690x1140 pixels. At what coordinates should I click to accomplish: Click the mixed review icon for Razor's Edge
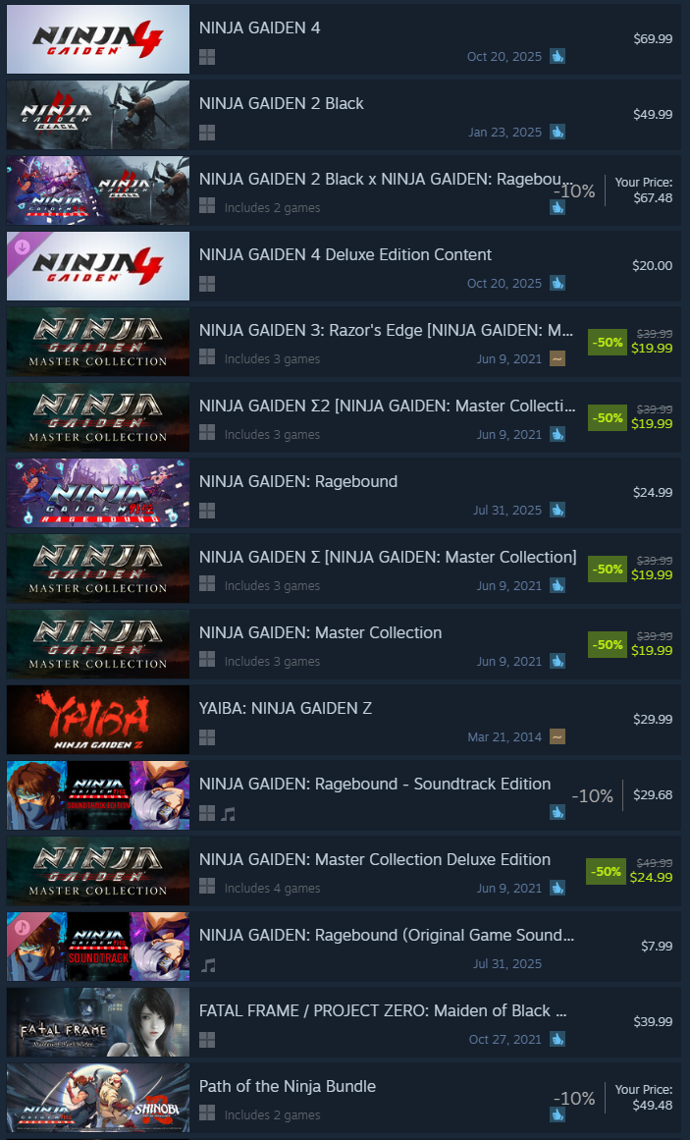click(557, 358)
